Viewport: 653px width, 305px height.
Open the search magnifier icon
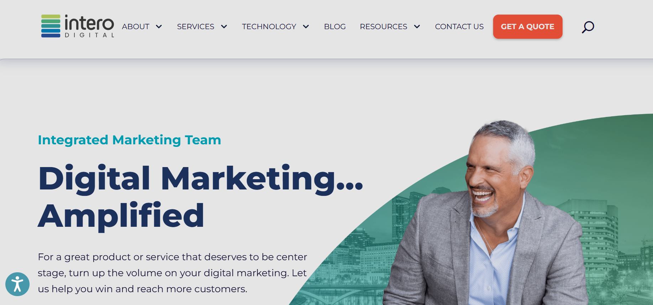(x=588, y=27)
